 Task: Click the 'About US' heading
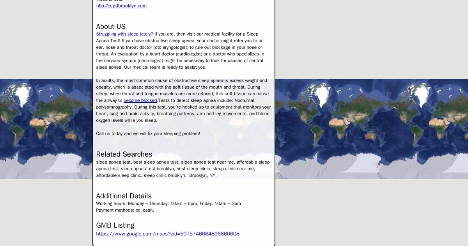(x=111, y=27)
